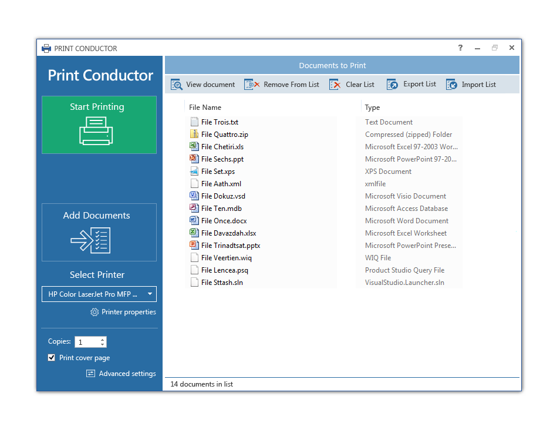The image size is (540, 423).
Task: Click the Import List icon
Action: point(451,85)
